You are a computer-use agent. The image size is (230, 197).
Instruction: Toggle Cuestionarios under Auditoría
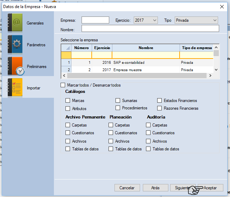click(148, 133)
